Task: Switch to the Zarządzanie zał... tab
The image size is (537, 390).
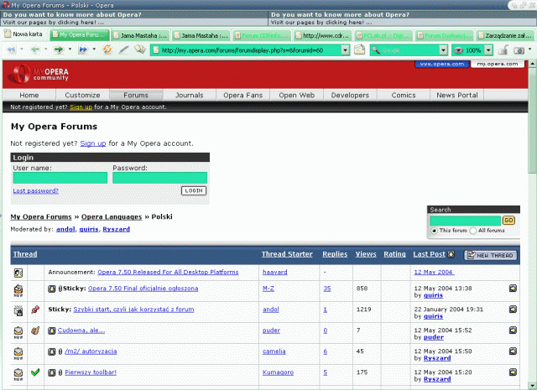Action: coord(505,35)
